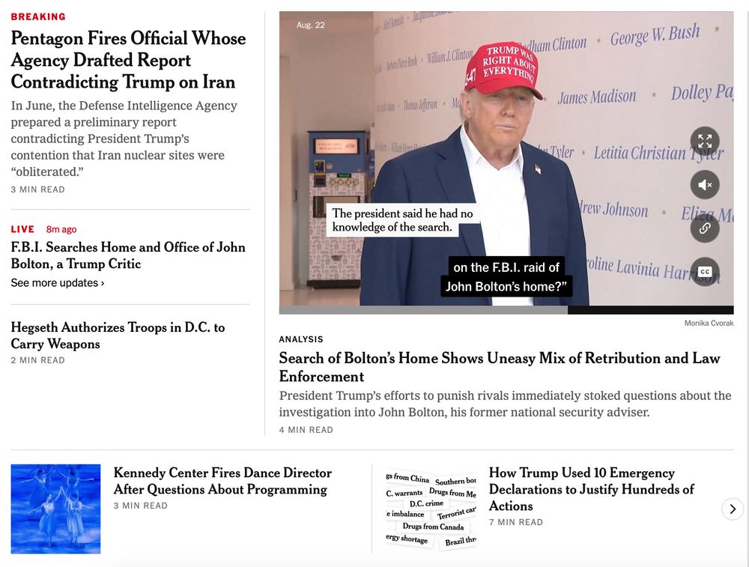The image size is (749, 567).
Task: Click 3 MIN READ under the Kennedy Center headline
Action: point(141,506)
